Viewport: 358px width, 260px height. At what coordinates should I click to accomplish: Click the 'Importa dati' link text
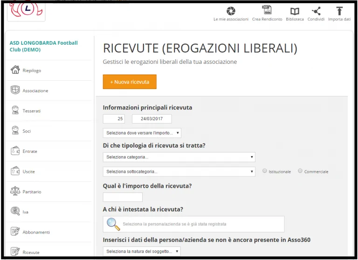tap(339, 19)
